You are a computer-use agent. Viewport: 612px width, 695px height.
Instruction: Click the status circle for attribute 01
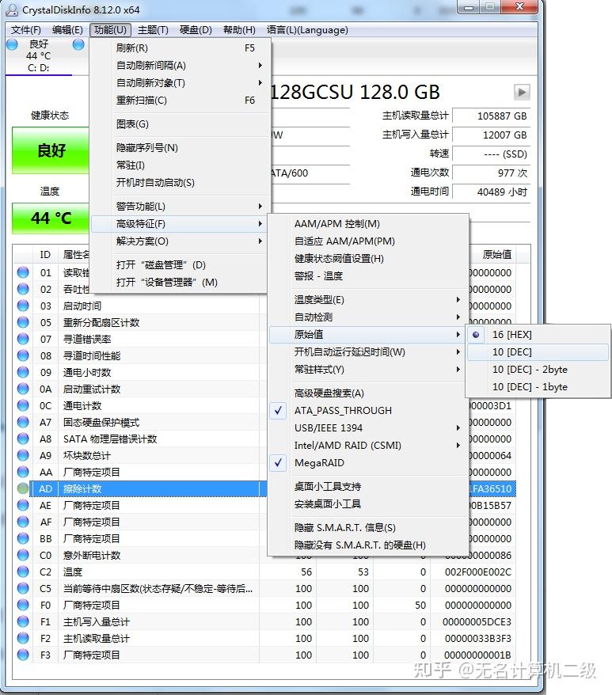[x=23, y=272]
